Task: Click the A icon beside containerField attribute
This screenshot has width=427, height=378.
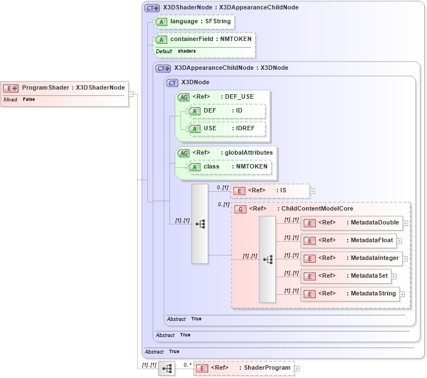Action: [x=161, y=40]
